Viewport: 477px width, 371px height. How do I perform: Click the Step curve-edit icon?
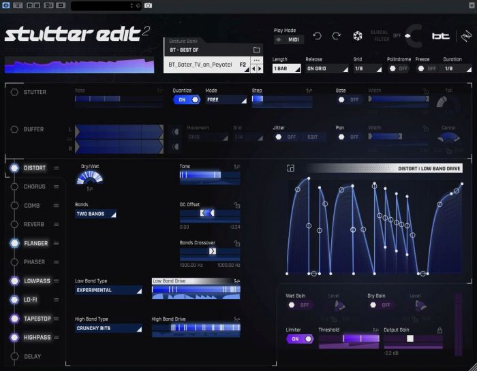click(x=309, y=91)
